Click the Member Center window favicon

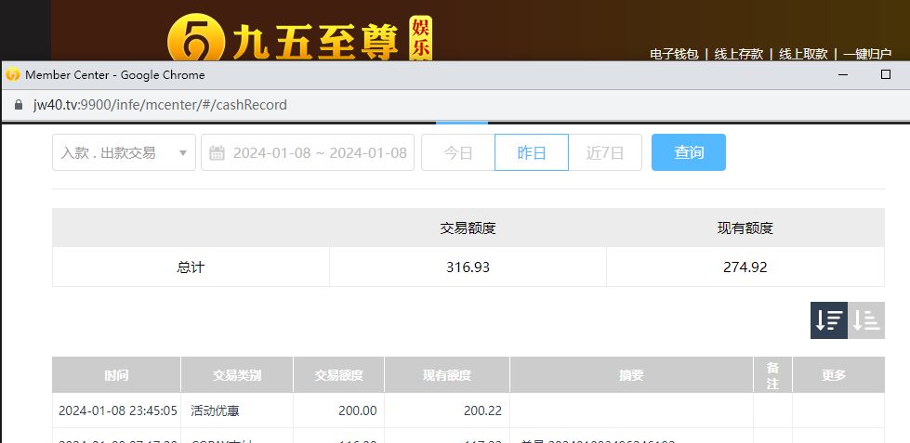13,75
